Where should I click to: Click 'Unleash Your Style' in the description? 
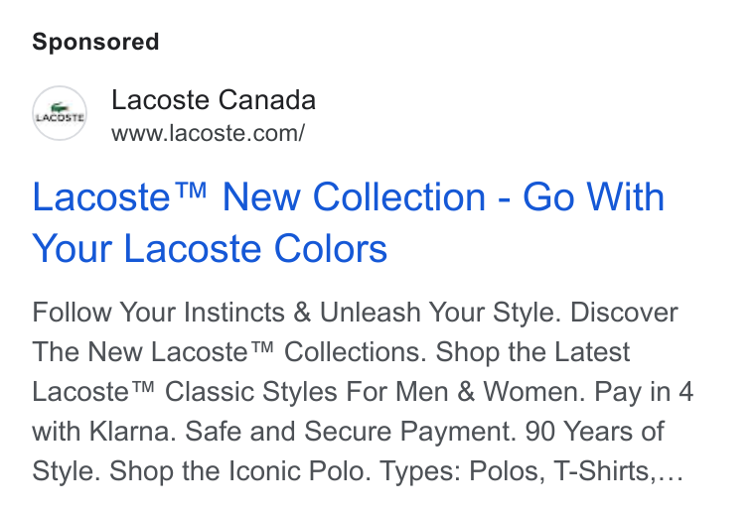click(x=440, y=313)
